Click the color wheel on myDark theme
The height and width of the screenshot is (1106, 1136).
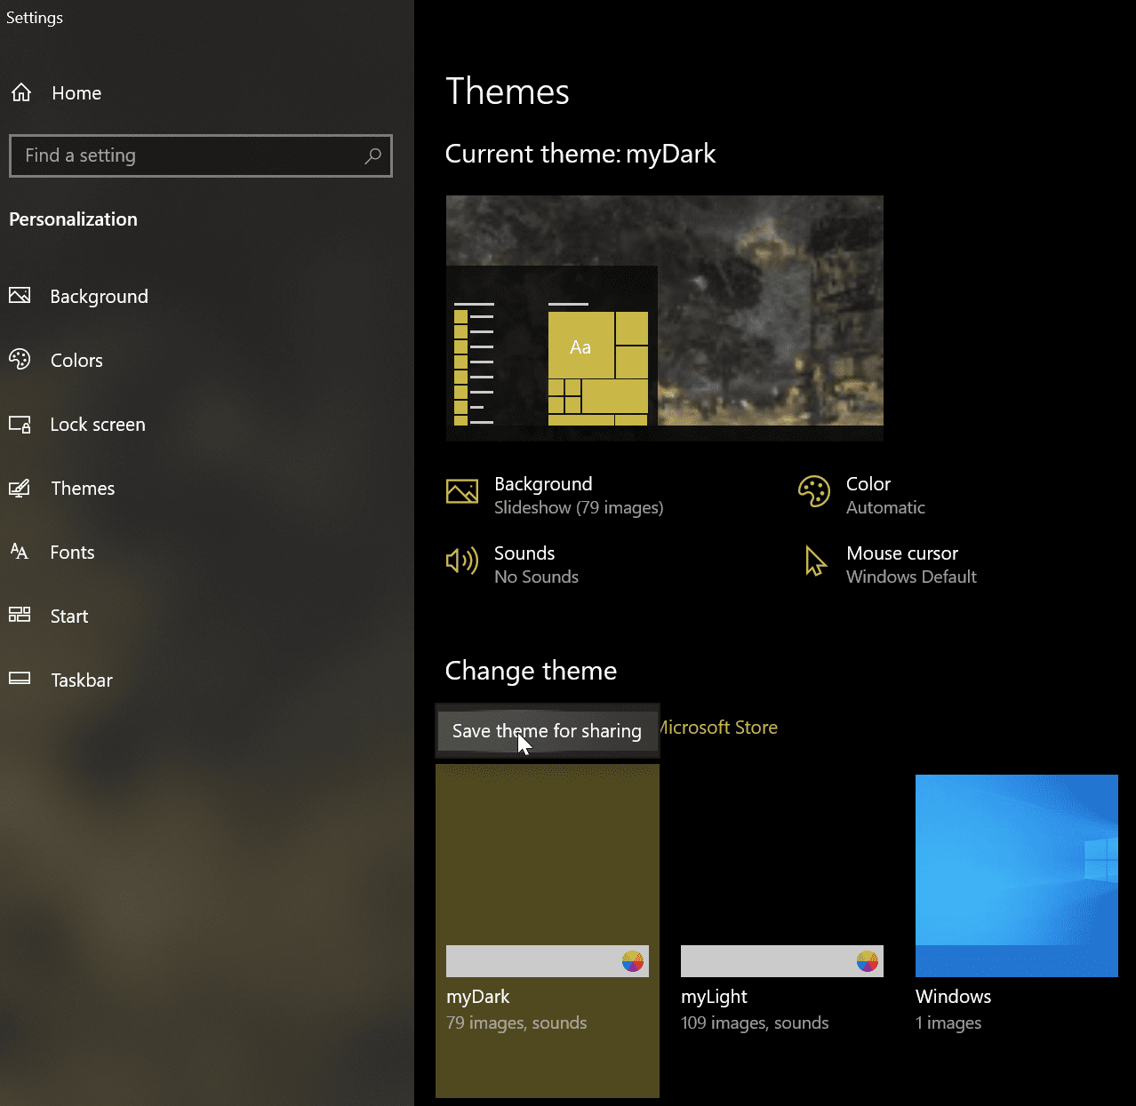[x=633, y=961]
